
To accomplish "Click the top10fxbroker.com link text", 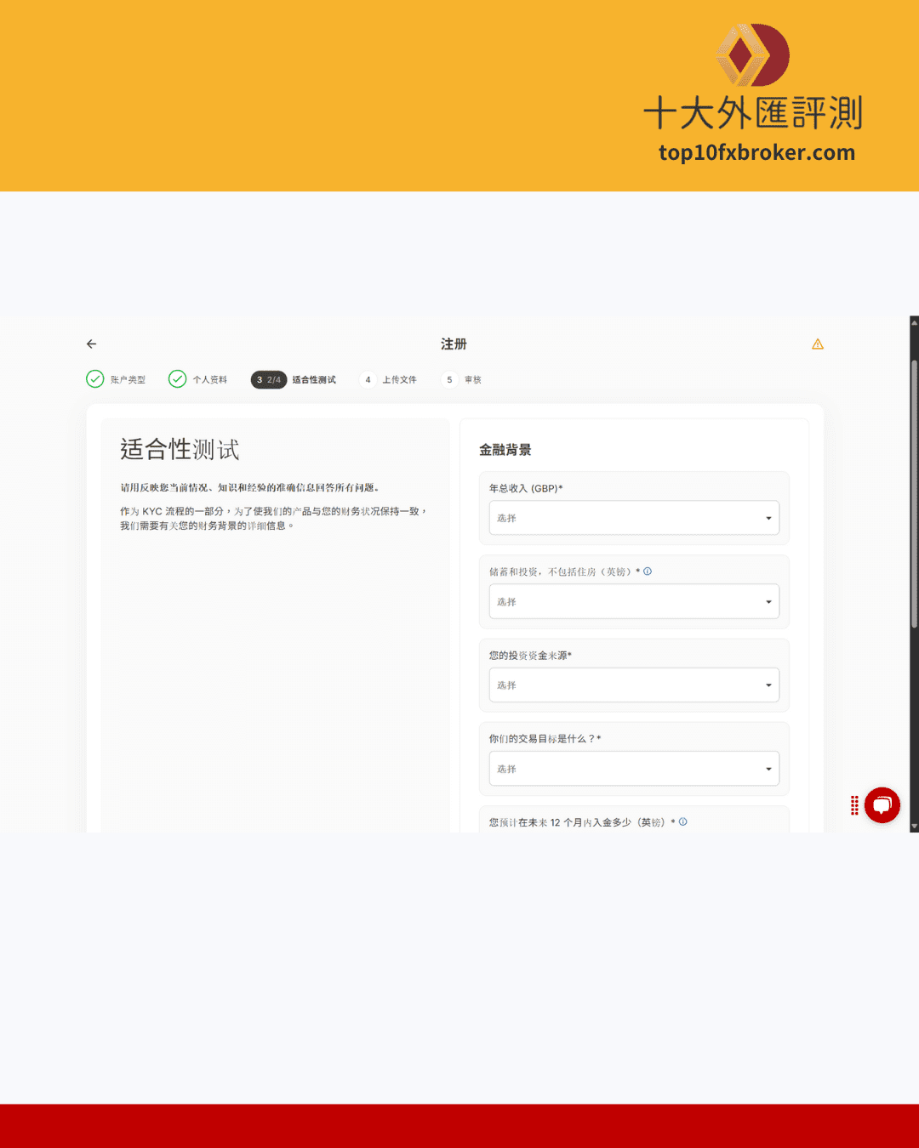I will pos(756,153).
